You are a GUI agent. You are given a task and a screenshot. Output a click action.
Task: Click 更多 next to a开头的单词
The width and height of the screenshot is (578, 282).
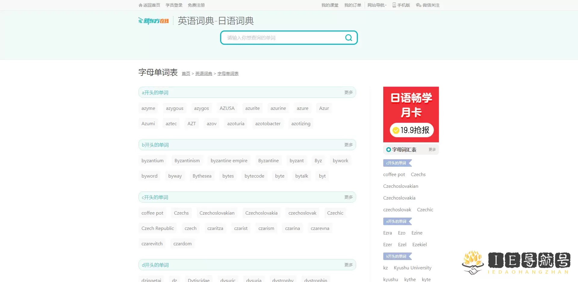pyautogui.click(x=348, y=92)
